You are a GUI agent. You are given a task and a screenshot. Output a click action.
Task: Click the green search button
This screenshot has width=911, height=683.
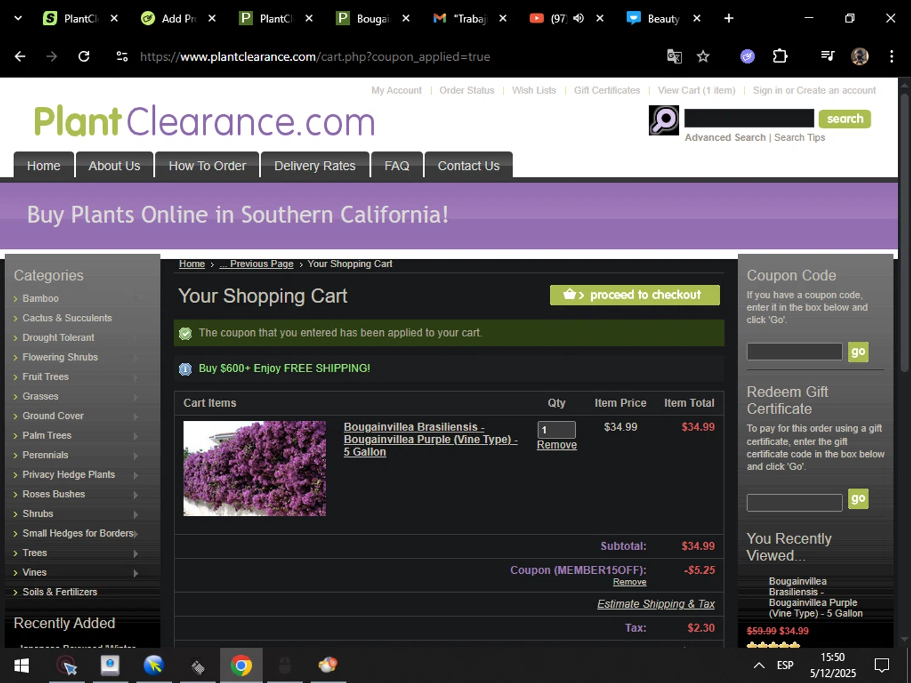point(844,119)
